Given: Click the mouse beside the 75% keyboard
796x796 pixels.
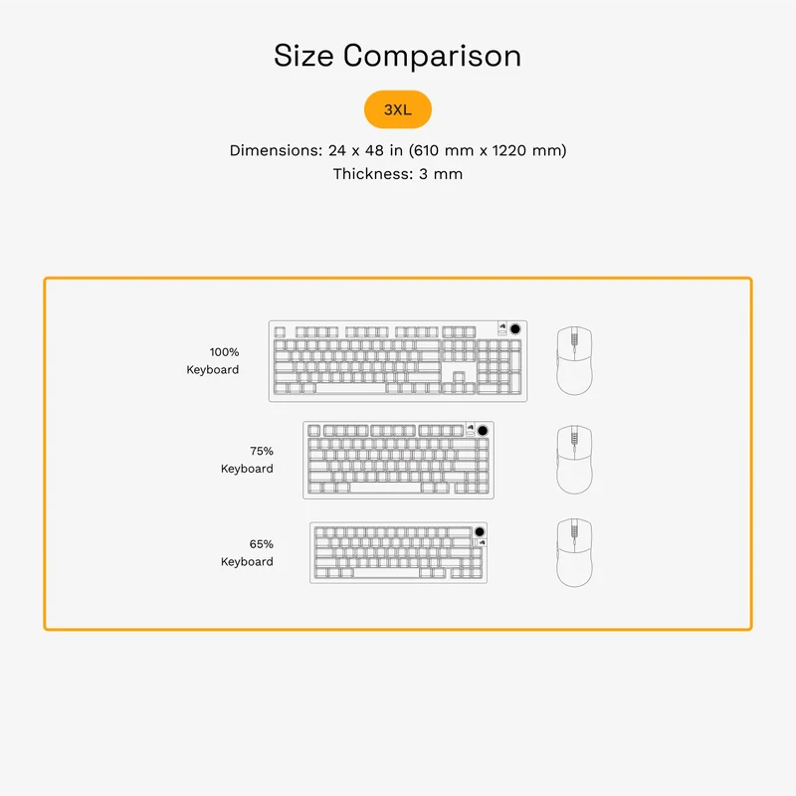Looking at the screenshot, I should (x=574, y=460).
